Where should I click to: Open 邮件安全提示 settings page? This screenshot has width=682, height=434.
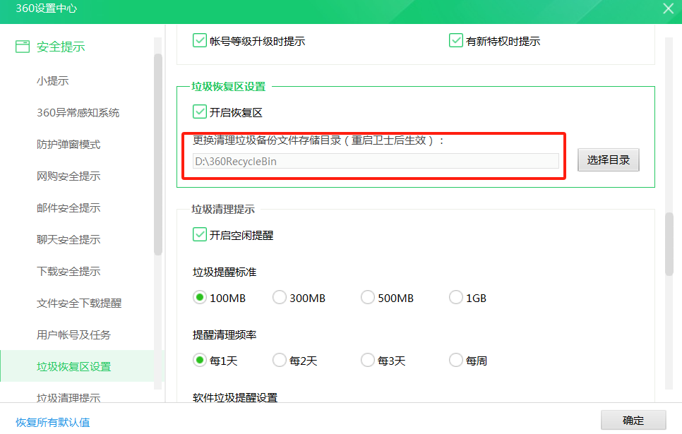[68, 208]
